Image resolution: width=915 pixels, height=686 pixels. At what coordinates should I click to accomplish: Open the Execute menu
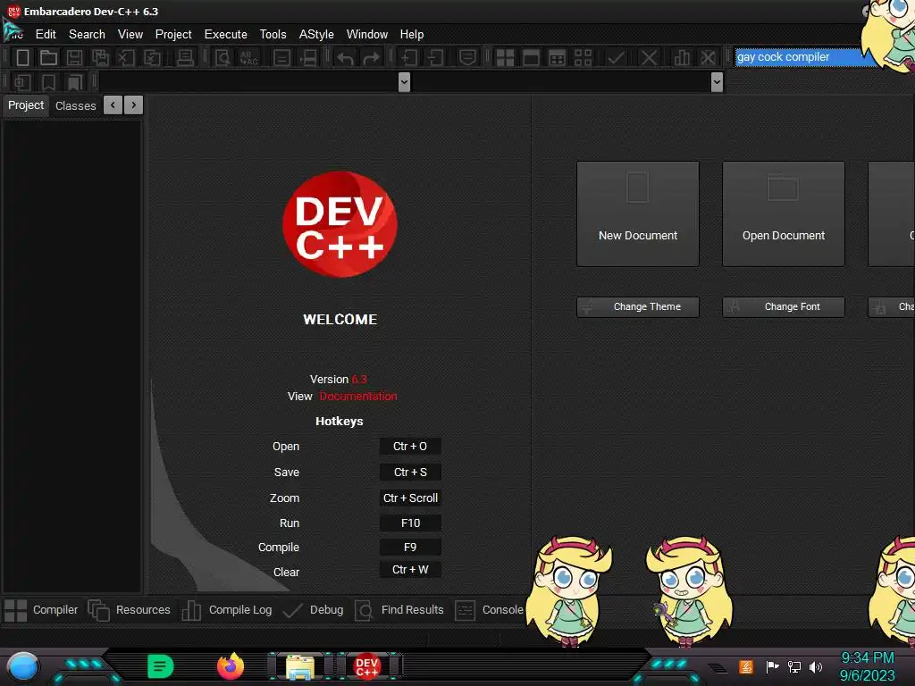(226, 35)
